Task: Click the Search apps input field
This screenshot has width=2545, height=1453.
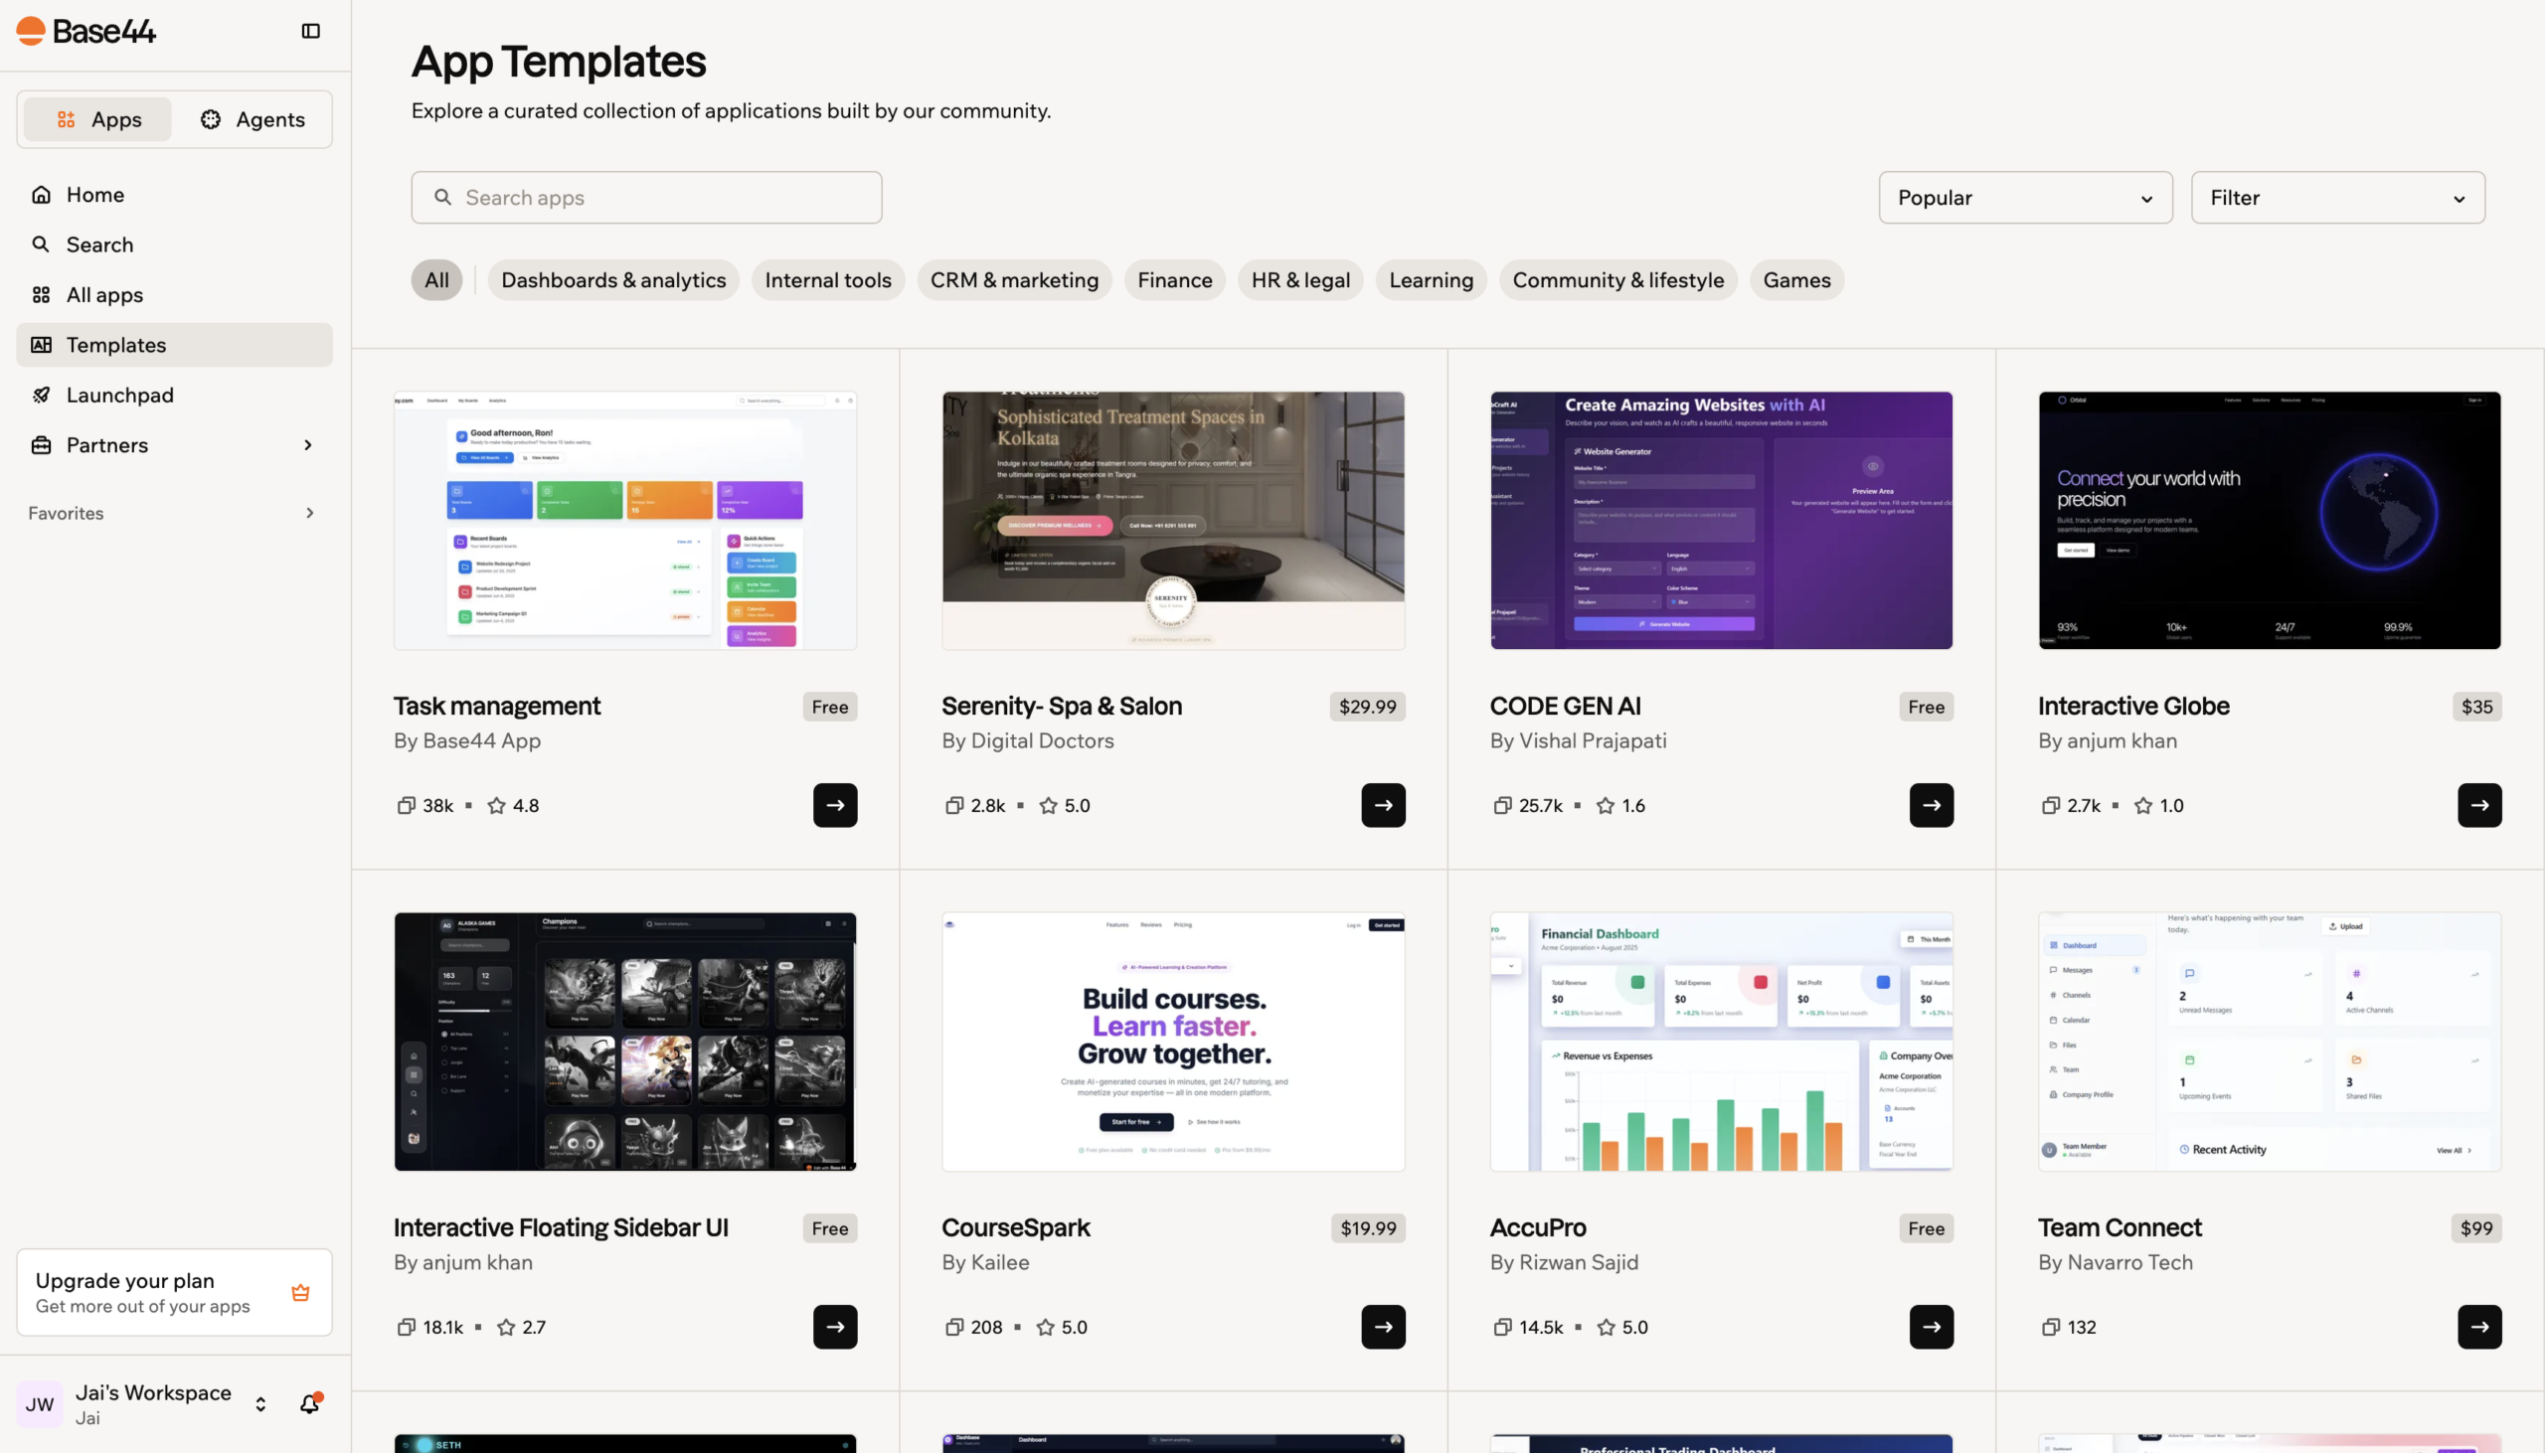Action: click(646, 198)
